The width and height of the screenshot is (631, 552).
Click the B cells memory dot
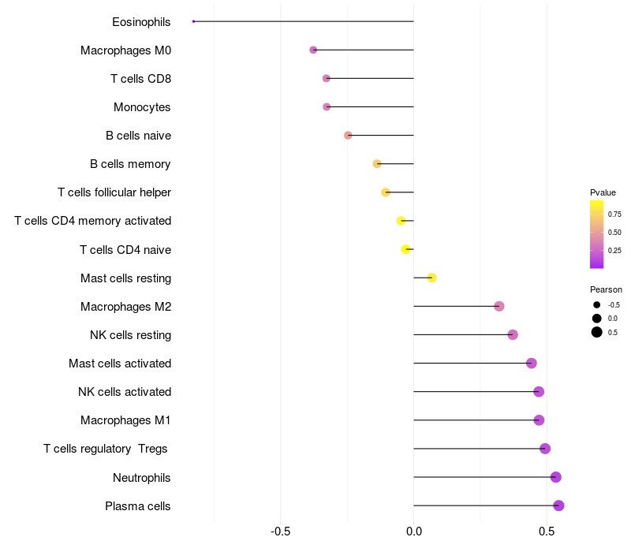[377, 164]
